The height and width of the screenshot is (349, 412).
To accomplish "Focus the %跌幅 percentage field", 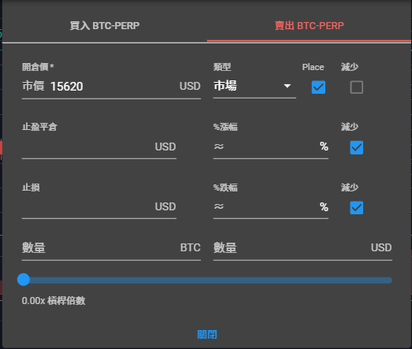I will coord(271,207).
